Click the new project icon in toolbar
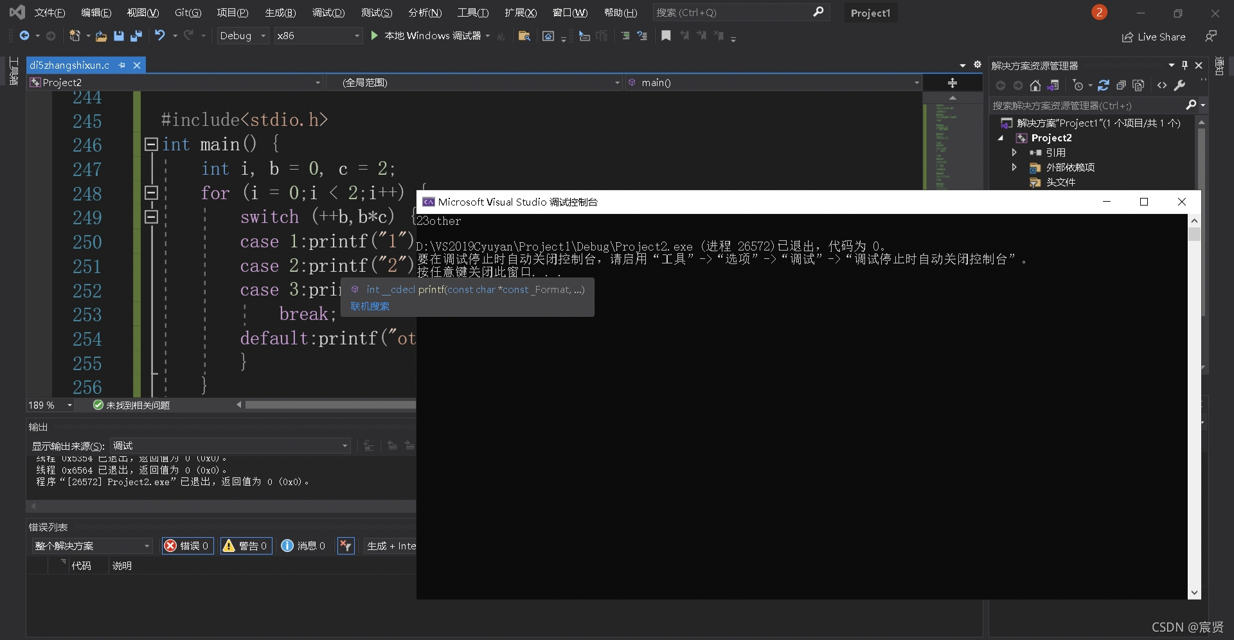Viewport: 1234px width, 640px height. pos(75,36)
